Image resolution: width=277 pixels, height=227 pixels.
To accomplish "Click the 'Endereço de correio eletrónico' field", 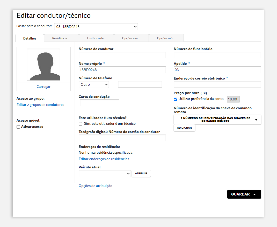I will pos(217,84).
